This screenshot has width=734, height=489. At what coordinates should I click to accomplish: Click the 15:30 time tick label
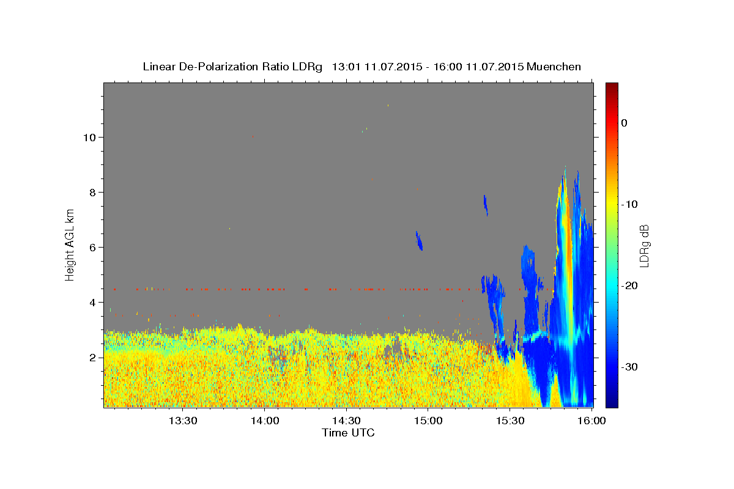tap(510, 421)
